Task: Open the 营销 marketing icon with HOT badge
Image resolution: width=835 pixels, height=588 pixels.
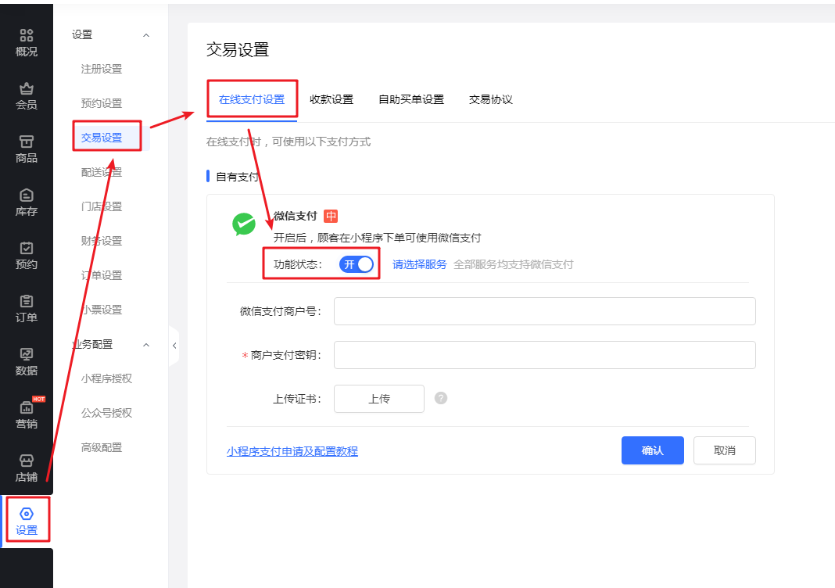Action: (x=26, y=415)
